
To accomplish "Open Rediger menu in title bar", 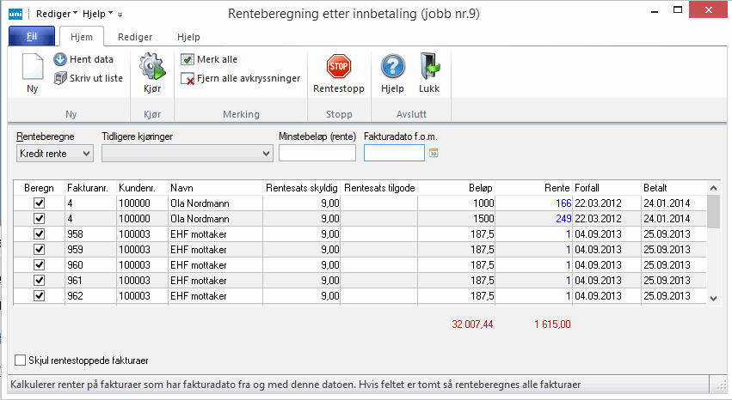I will tap(56, 14).
